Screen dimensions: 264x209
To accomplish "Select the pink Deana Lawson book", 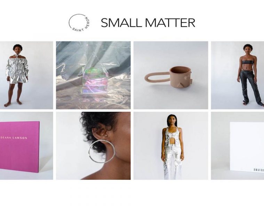I will pos(26,146).
